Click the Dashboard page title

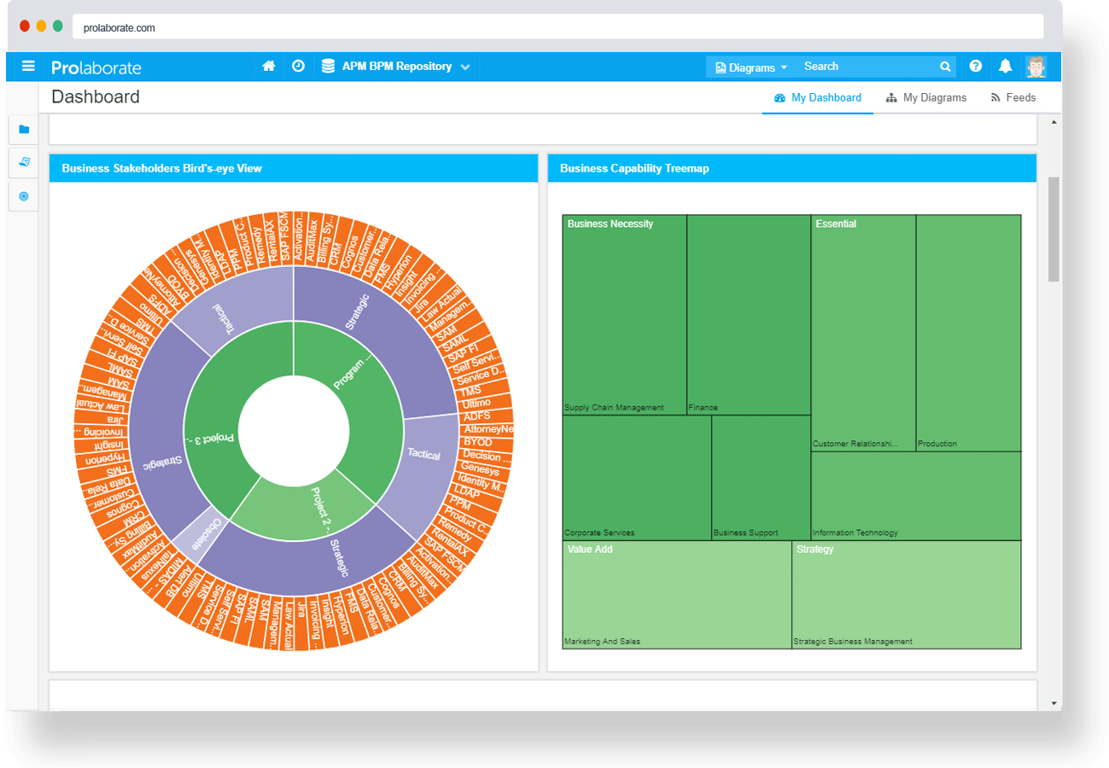96,97
